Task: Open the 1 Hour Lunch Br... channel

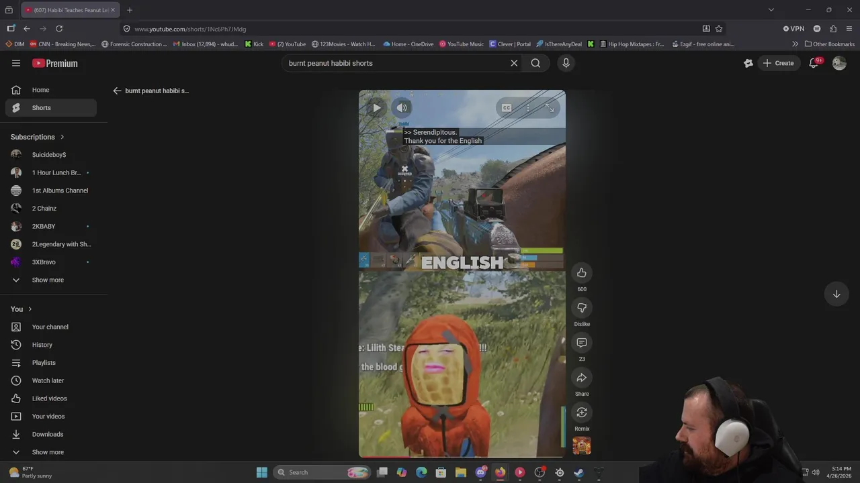Action: (51, 172)
